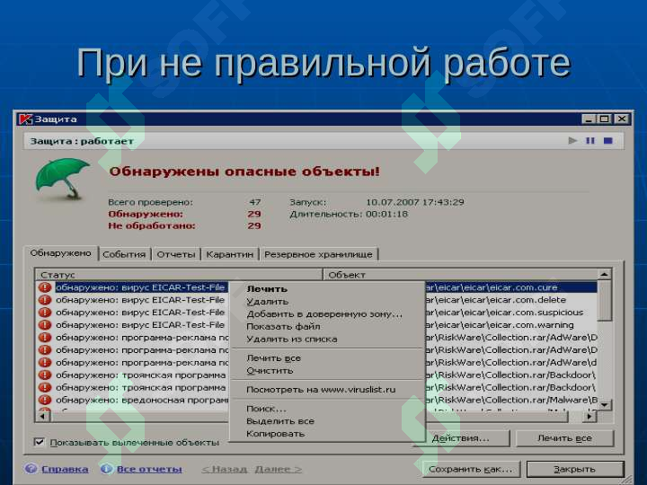Image resolution: width=647 pixels, height=485 pixels.
Task: Open the Действия... button menu
Action: click(x=461, y=438)
